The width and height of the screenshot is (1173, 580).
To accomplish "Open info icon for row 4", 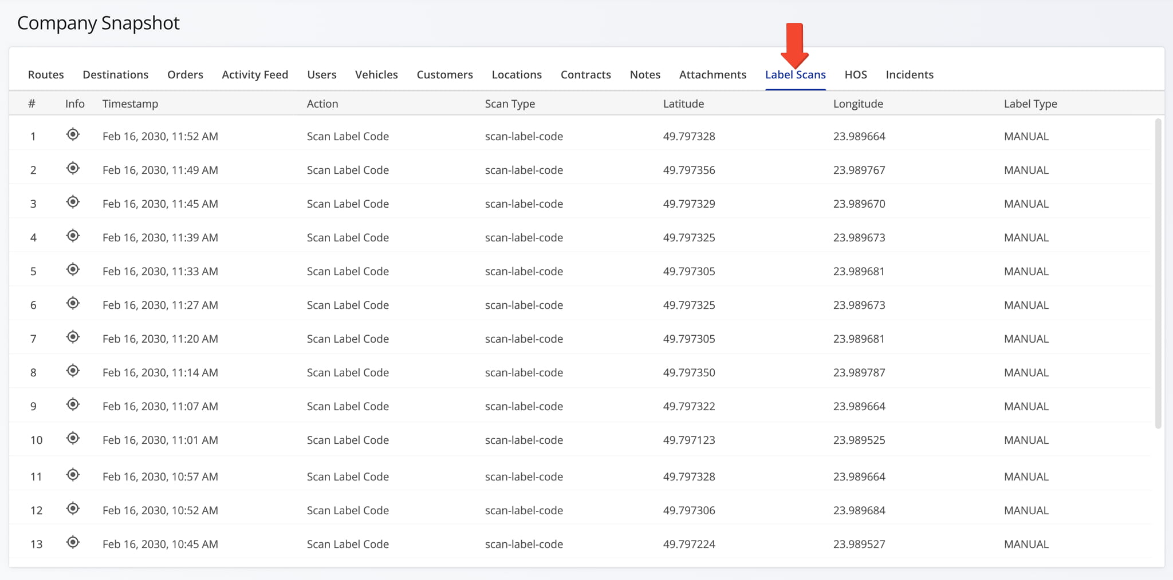I will point(73,236).
